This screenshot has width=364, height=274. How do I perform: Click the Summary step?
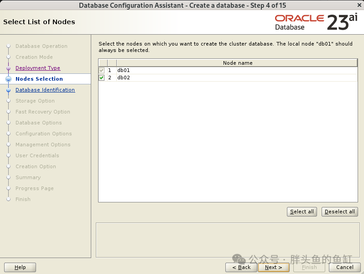(28, 177)
